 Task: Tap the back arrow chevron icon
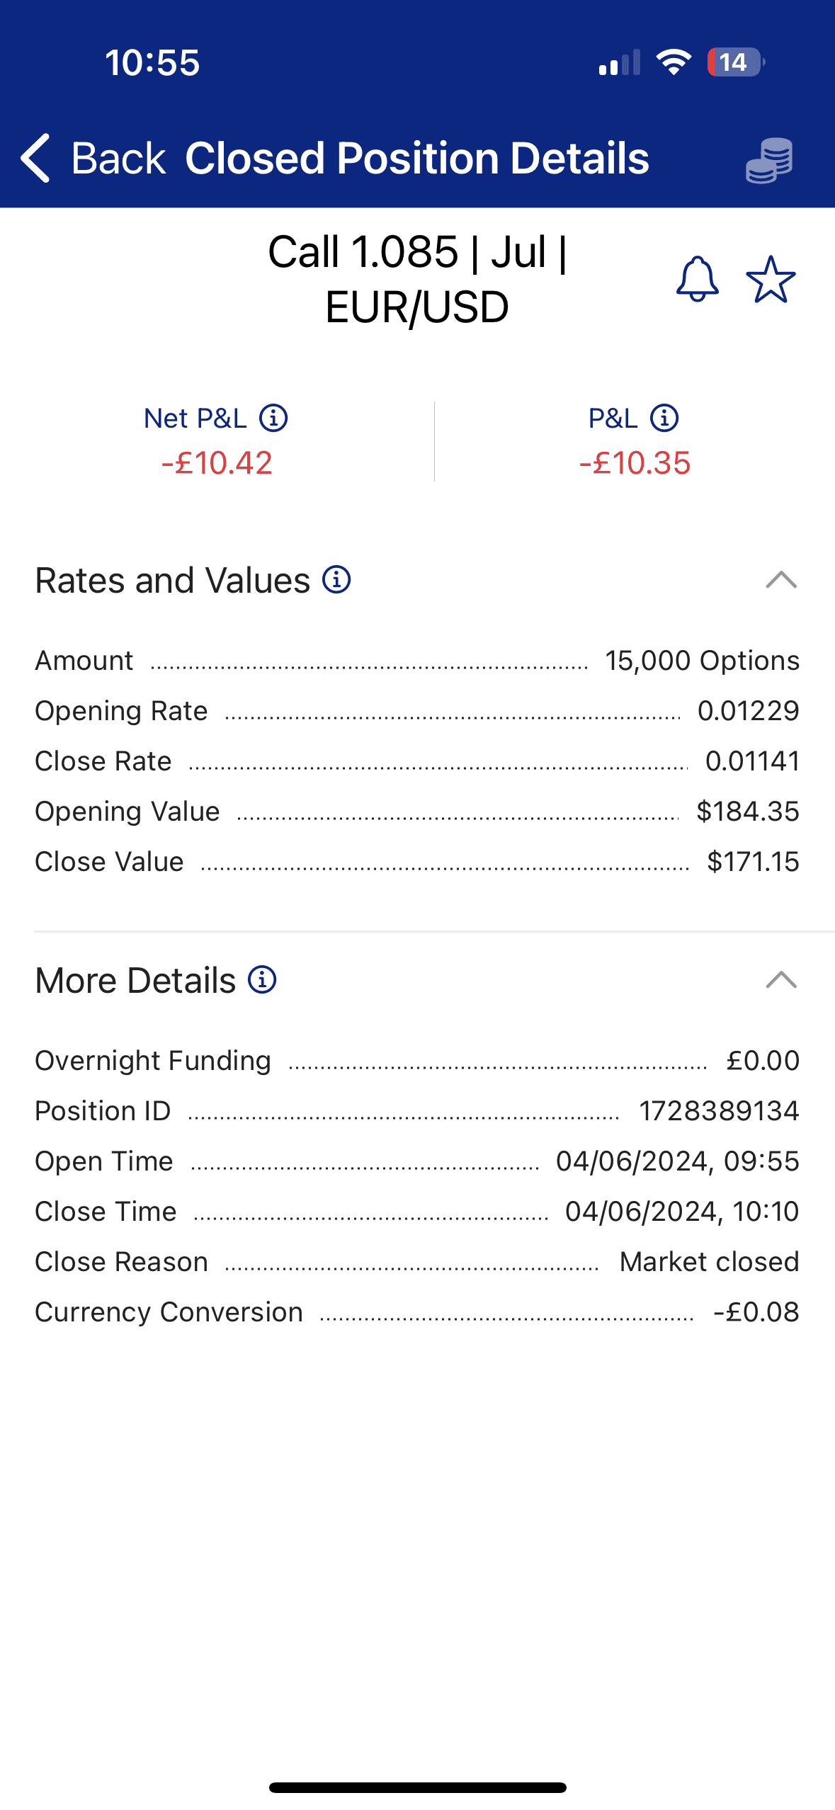point(35,158)
